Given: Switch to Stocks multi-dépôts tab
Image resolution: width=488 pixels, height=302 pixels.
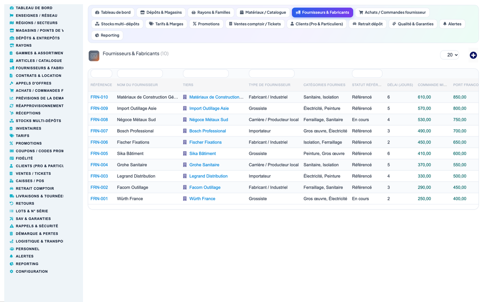Looking at the screenshot, I should [x=117, y=24].
